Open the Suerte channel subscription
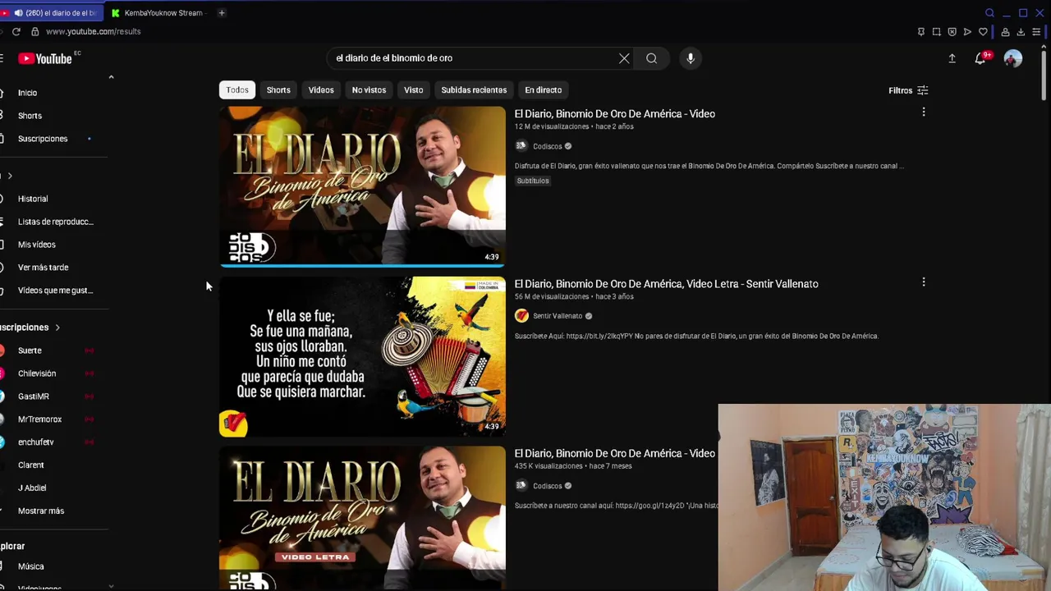This screenshot has width=1051, height=591. [x=30, y=350]
